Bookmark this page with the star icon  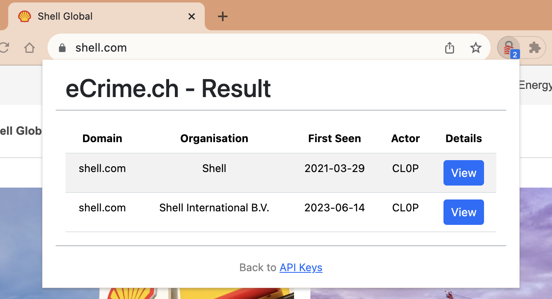[x=475, y=48]
